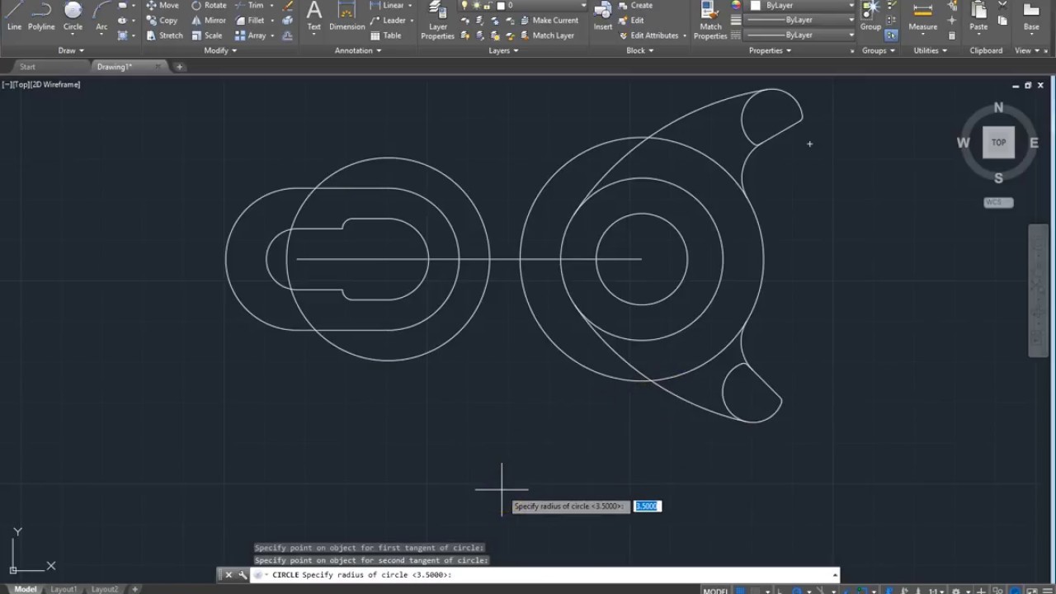Select the Trim tool

point(249,5)
